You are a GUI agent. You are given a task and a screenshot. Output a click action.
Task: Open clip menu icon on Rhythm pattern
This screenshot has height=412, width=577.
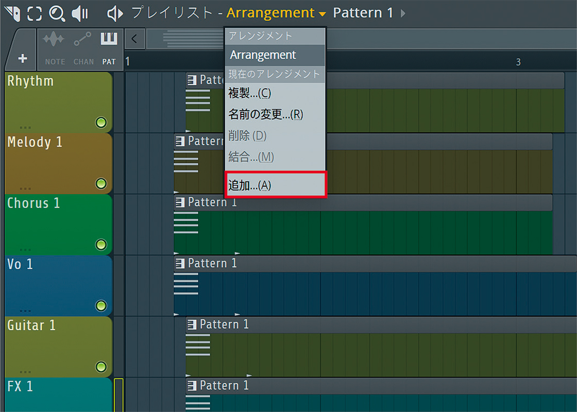[x=192, y=80]
